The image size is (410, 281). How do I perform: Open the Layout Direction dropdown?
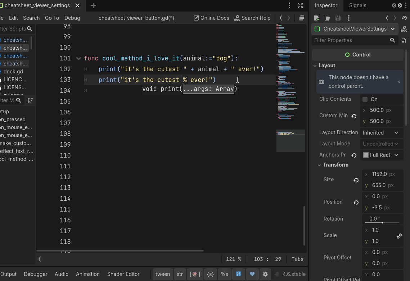click(381, 133)
